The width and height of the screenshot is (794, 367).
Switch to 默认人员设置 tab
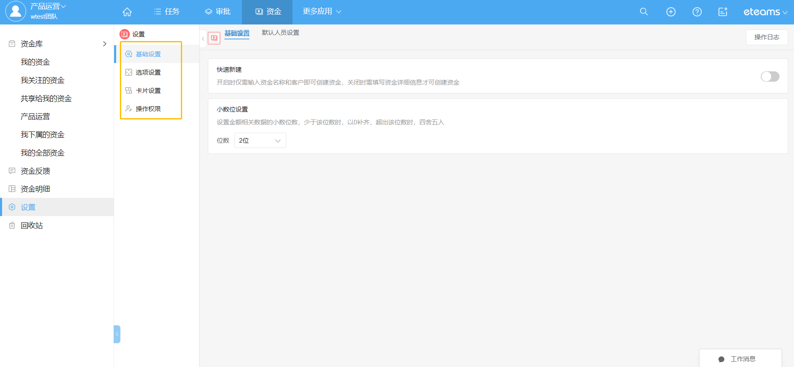(280, 33)
